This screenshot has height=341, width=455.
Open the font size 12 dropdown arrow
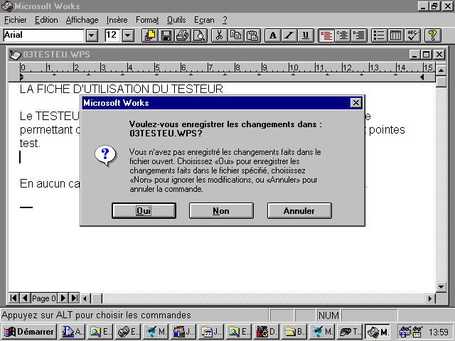(128, 36)
